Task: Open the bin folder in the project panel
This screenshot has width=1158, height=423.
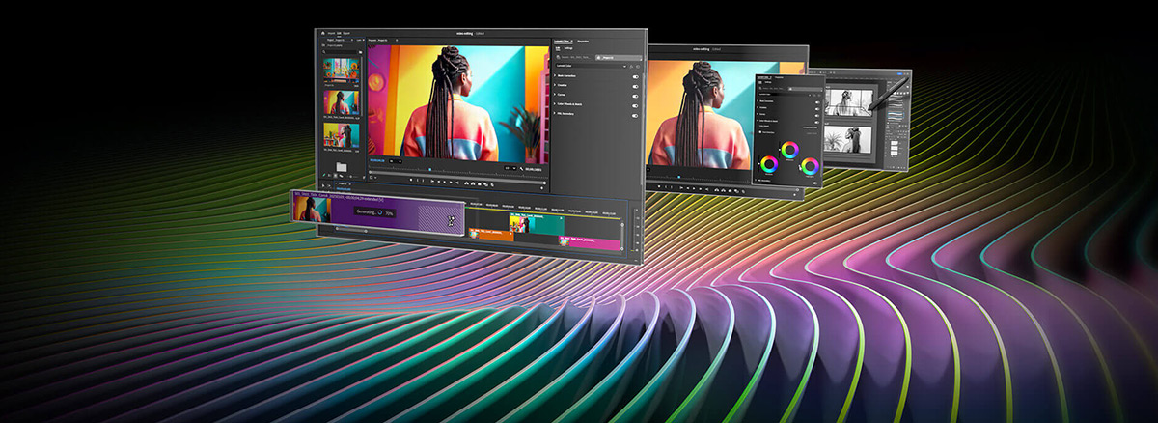Action: point(342,167)
